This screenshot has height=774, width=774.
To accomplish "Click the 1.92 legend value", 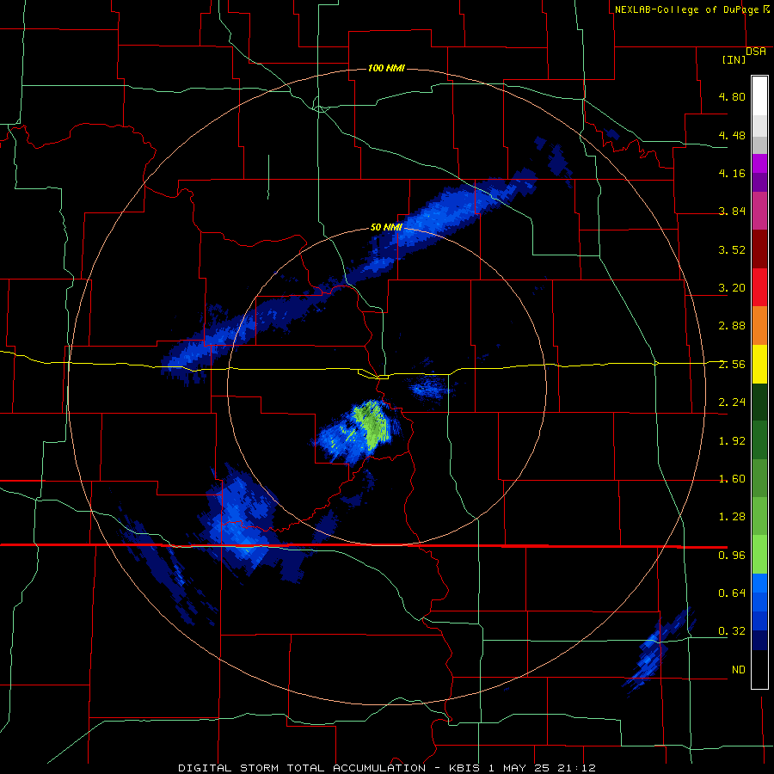I will point(732,441).
